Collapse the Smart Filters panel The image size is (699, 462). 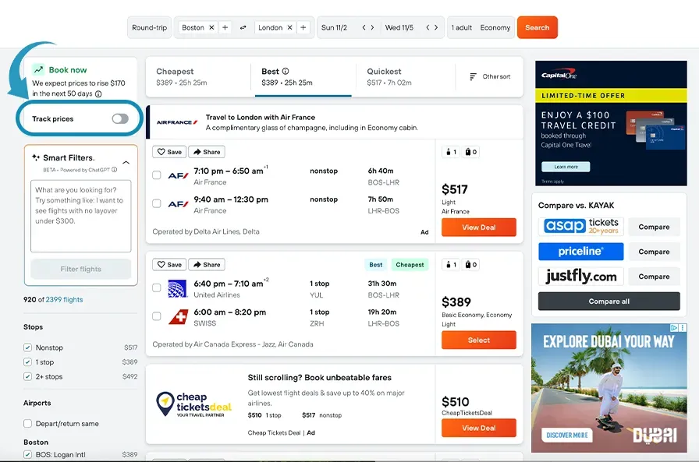click(x=124, y=164)
